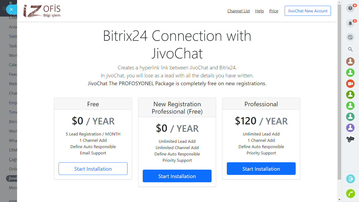Open the teal mobile cloud app icon

pyautogui.click(x=350, y=179)
